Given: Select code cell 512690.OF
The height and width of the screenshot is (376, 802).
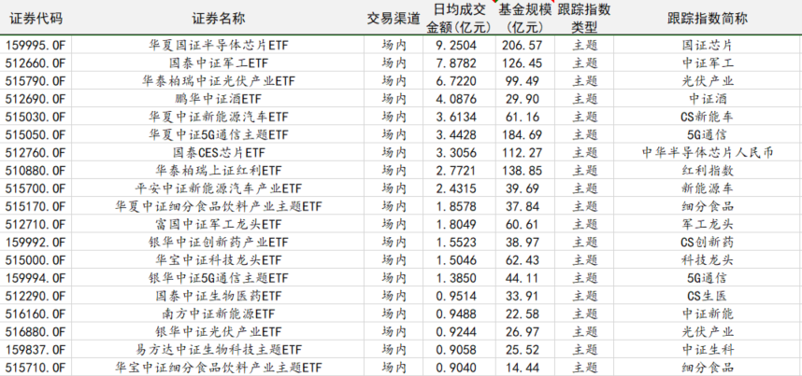Looking at the screenshot, I should coord(36,99).
